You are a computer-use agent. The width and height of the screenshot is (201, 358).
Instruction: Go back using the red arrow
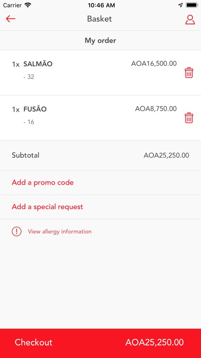[x=10, y=19]
